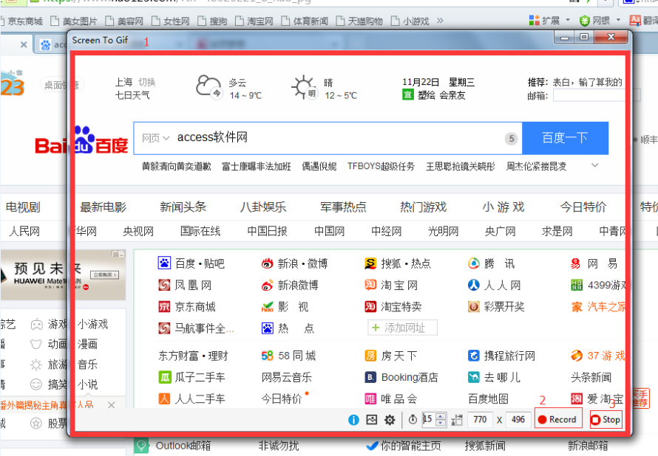This screenshot has width=658, height=456.
Task: Click the 唯品会 site icon
Action: (x=370, y=398)
